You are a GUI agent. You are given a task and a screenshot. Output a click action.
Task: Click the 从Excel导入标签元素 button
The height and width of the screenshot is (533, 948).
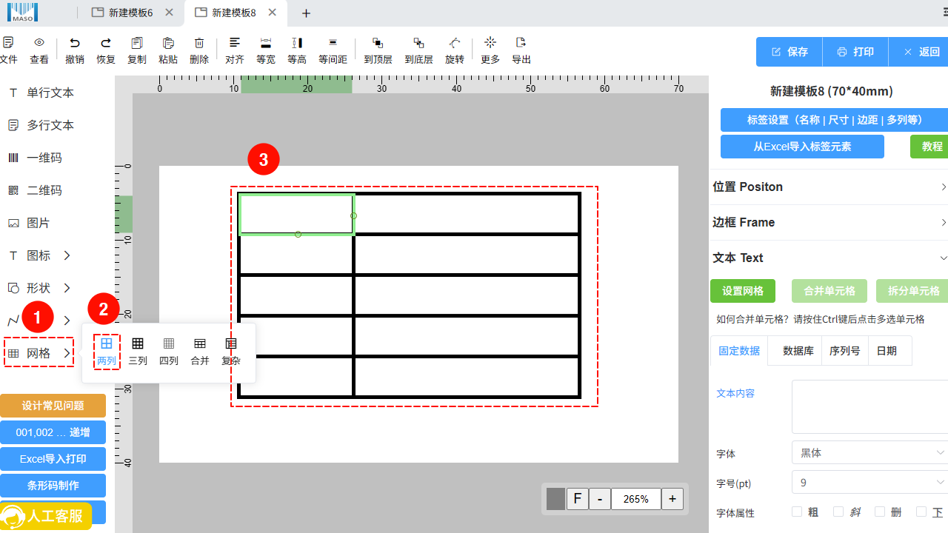[x=802, y=147]
